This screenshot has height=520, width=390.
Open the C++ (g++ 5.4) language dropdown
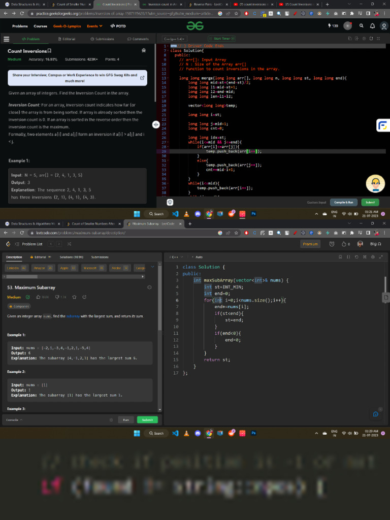pyautogui.click(x=175, y=39)
